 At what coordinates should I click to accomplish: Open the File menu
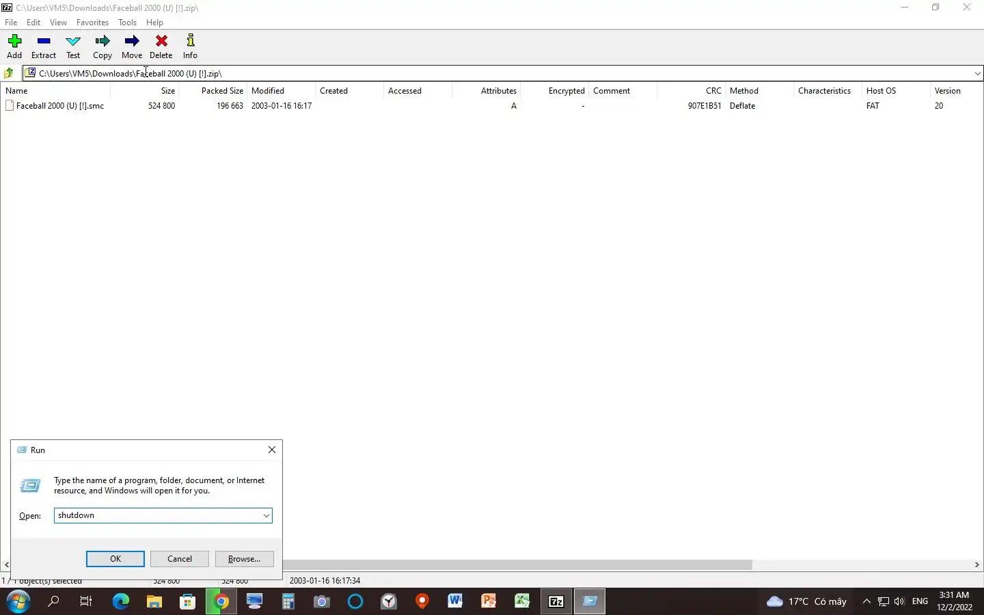click(11, 23)
